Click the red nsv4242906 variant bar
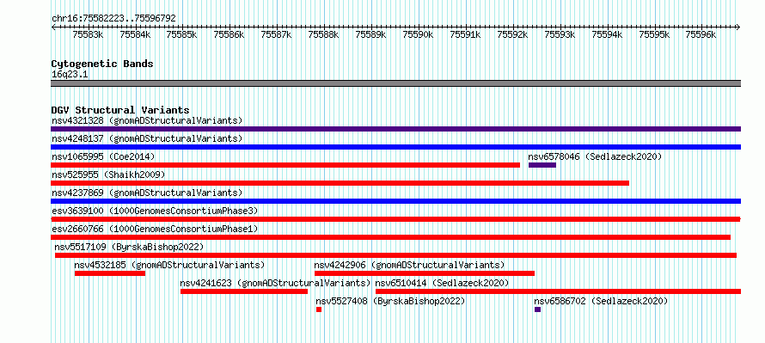The height and width of the screenshot is (343, 765). point(425,273)
